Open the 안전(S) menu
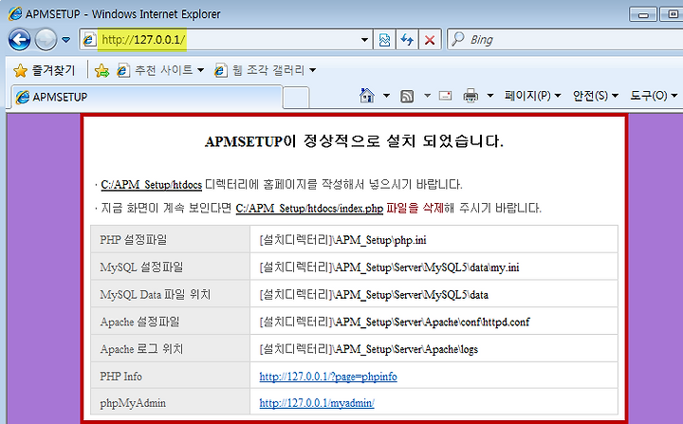683x424 pixels. (x=596, y=96)
